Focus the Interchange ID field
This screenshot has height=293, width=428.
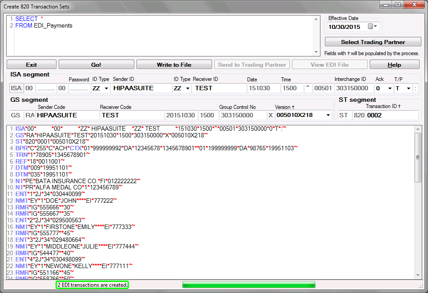(x=353, y=88)
